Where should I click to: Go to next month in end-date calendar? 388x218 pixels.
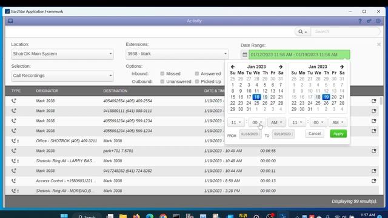[342, 67]
